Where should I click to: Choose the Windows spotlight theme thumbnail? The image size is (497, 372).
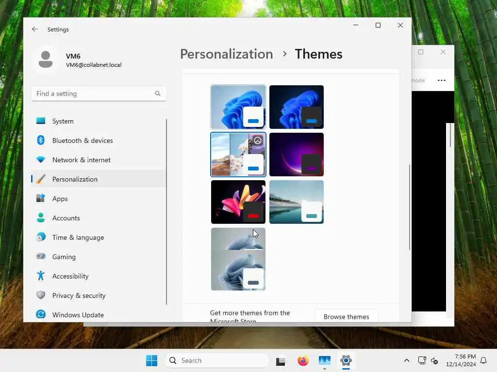pyautogui.click(x=238, y=155)
